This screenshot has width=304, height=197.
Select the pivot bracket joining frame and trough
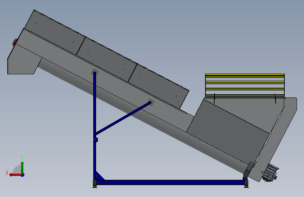pyautogui.click(x=249, y=170)
